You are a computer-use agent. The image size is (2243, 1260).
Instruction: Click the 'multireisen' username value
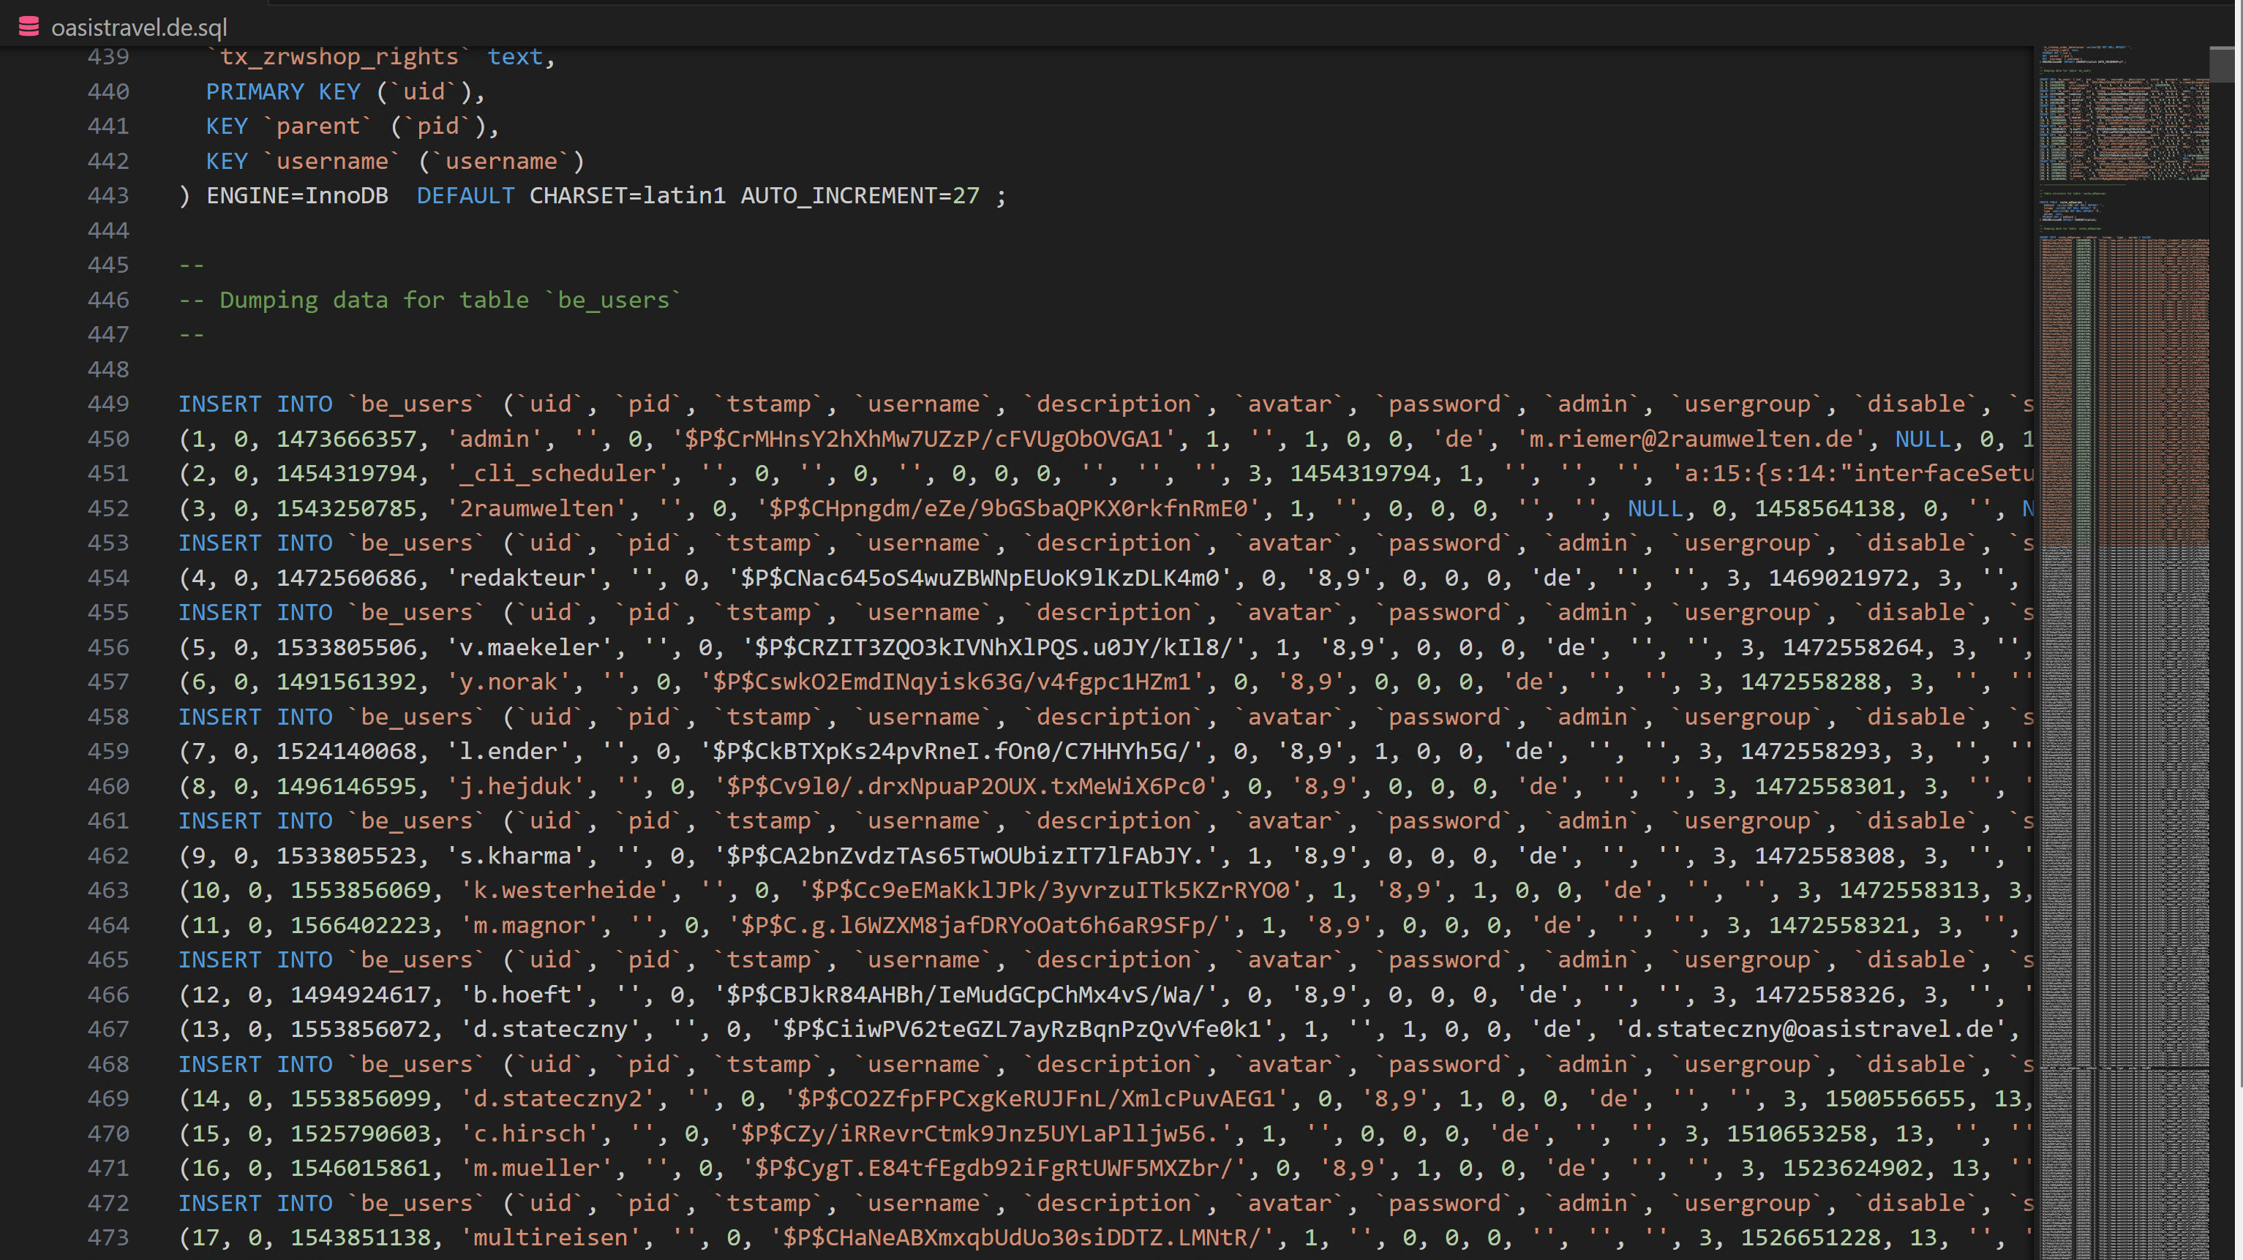[x=549, y=1237]
